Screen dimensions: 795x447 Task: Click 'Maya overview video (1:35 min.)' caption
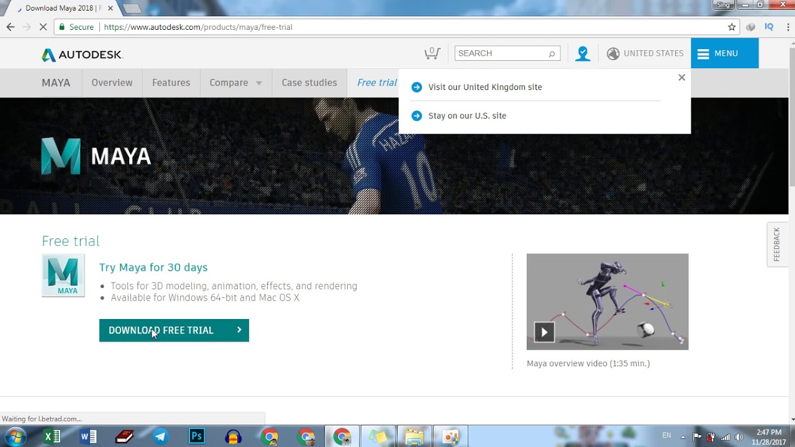588,364
